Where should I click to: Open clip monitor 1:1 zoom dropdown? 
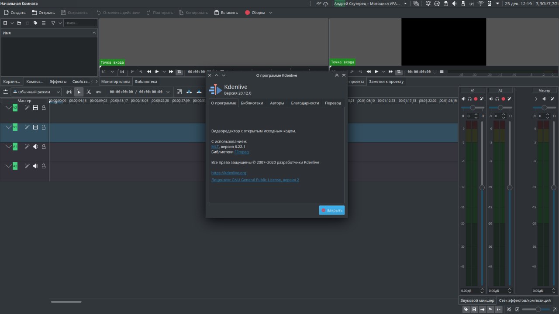click(112, 72)
